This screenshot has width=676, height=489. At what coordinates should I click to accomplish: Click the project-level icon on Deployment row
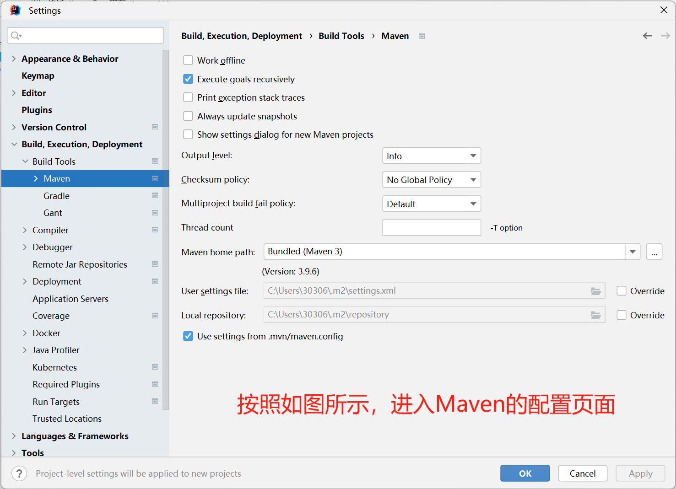(155, 281)
